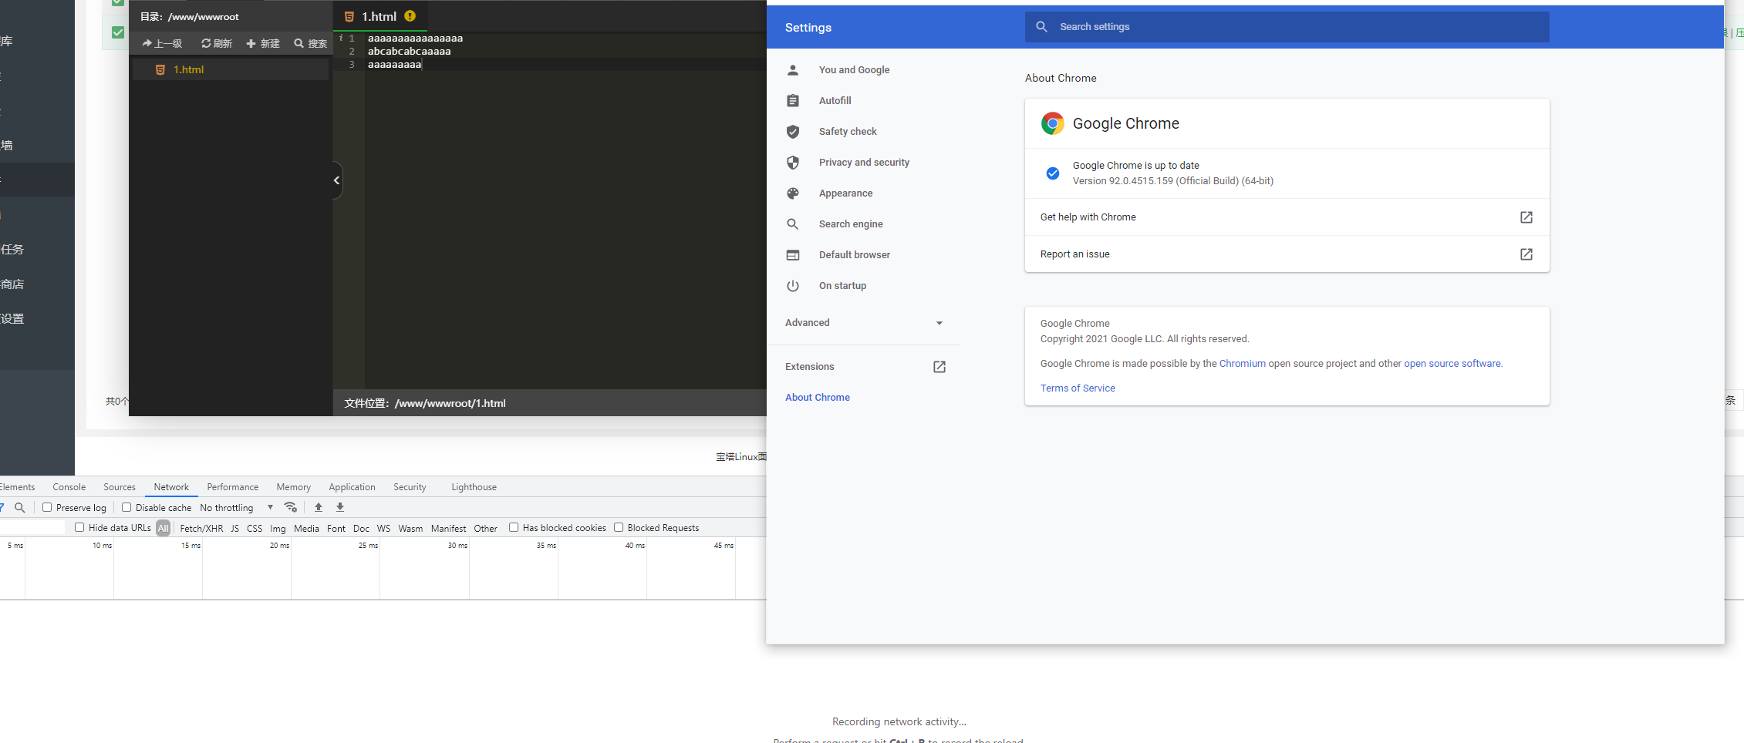This screenshot has height=743, width=1744.
Task: Open the DevTools Security tab
Action: [x=410, y=486]
